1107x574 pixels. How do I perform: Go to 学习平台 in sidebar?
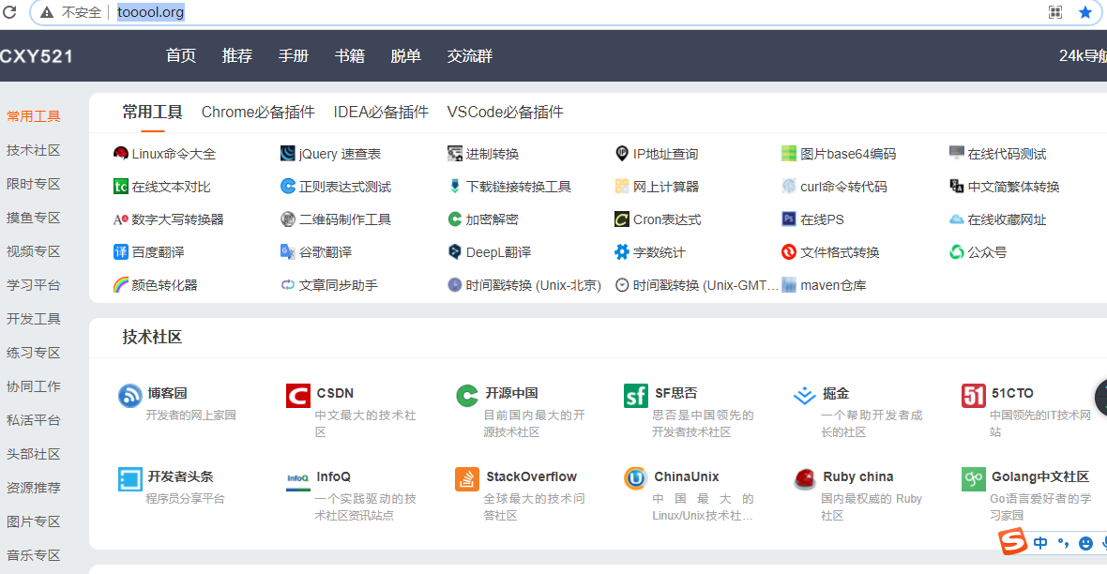click(x=33, y=285)
